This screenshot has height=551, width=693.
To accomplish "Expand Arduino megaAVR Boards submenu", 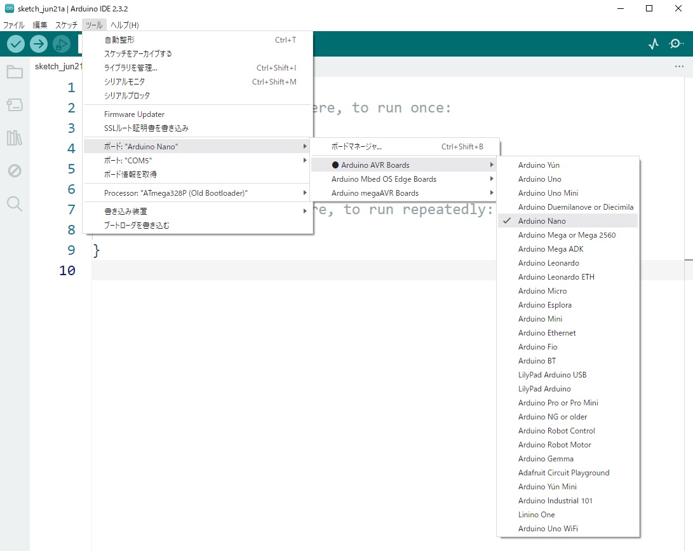I will pyautogui.click(x=405, y=193).
